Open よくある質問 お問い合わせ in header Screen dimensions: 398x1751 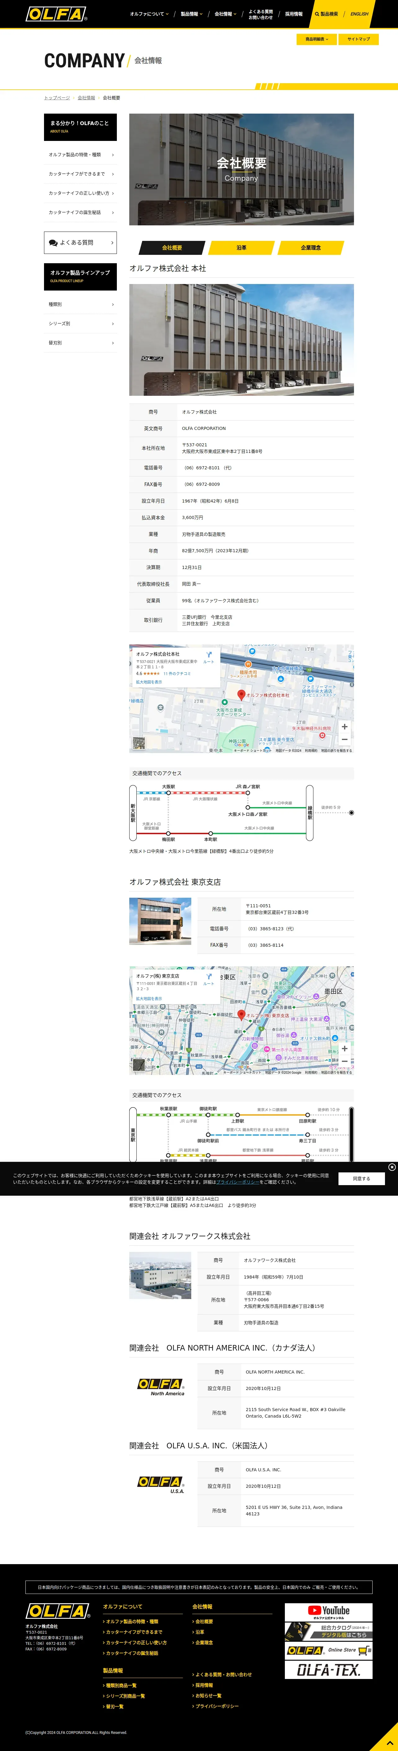[261, 14]
